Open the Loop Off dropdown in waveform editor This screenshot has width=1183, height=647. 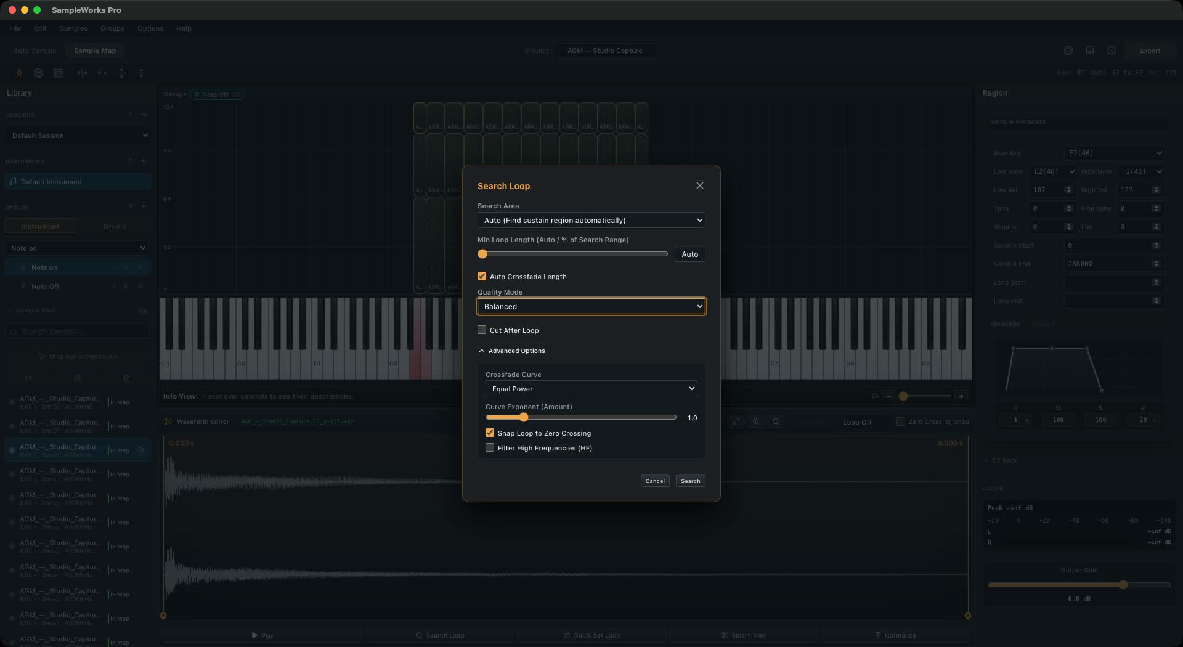pos(864,421)
